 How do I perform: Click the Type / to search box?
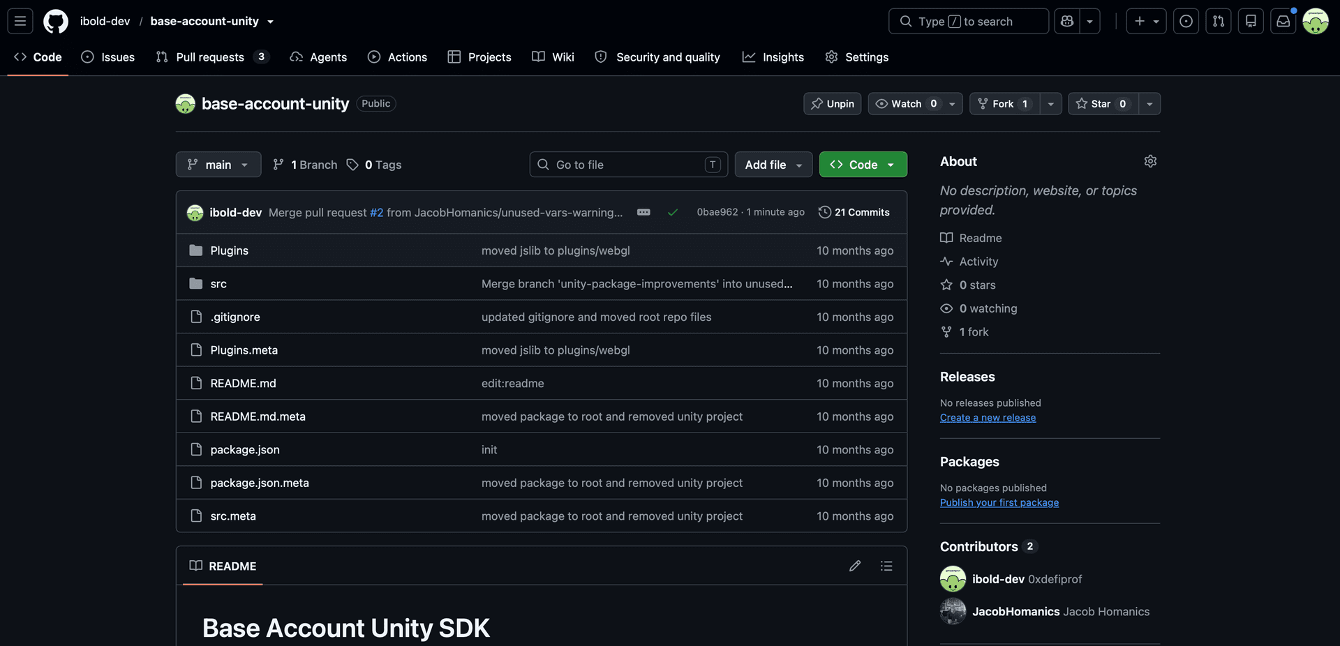969,21
